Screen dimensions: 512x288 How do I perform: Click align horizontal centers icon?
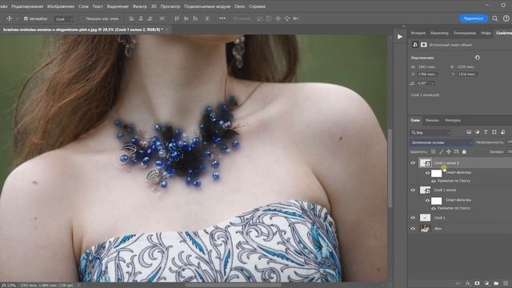tap(141, 18)
